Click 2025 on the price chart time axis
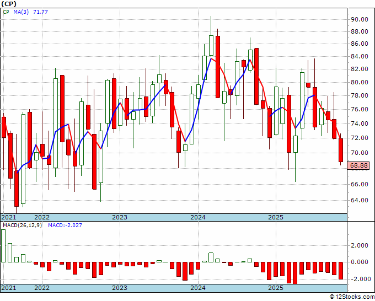The height and width of the screenshot is (301, 375). [276, 217]
